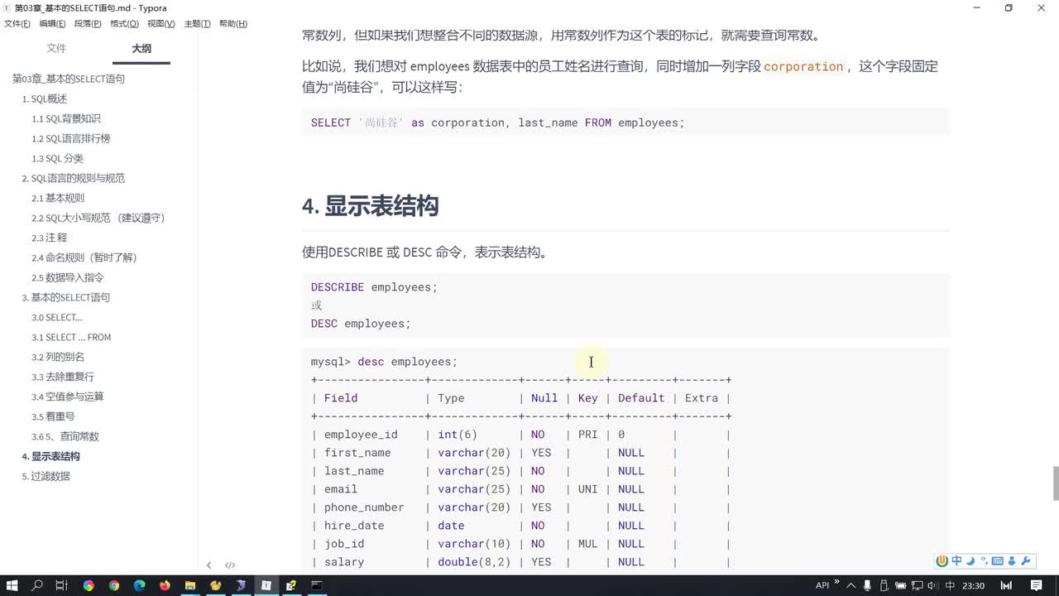The image size is (1059, 596).
Task: Jump to outline item 2.1 基本规则
Action: point(58,198)
